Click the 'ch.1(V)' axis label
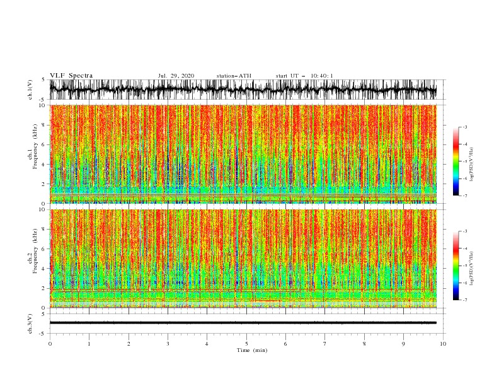The width and height of the screenshot is (499, 386). (30, 90)
